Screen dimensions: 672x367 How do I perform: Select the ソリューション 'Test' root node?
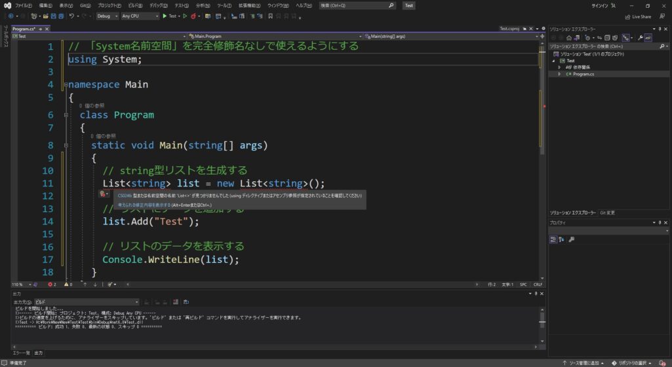[x=592, y=54]
